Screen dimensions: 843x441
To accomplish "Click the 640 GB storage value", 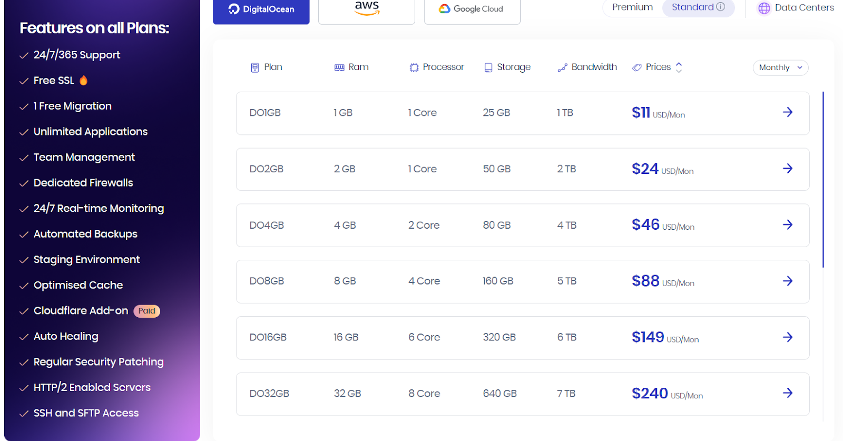I will click(x=499, y=394).
